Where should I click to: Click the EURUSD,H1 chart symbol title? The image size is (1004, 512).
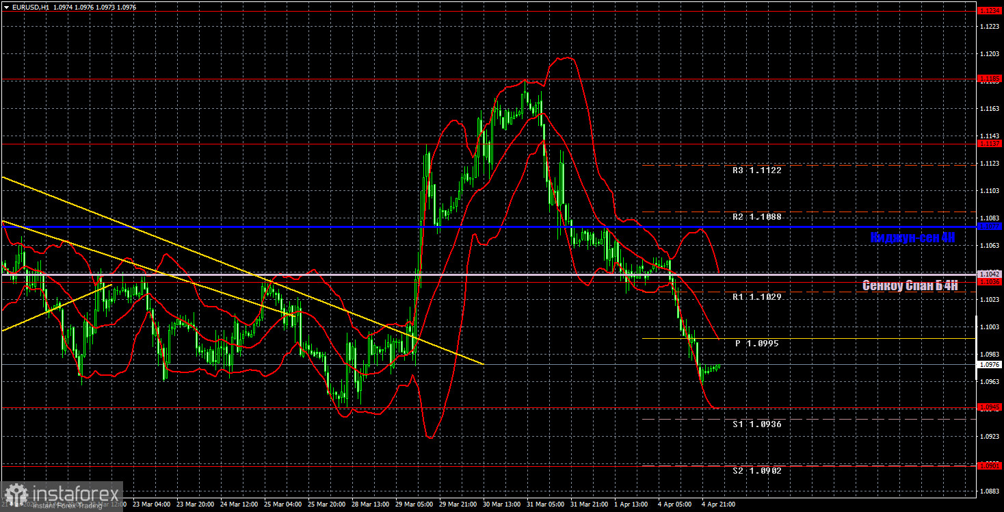pyautogui.click(x=32, y=7)
